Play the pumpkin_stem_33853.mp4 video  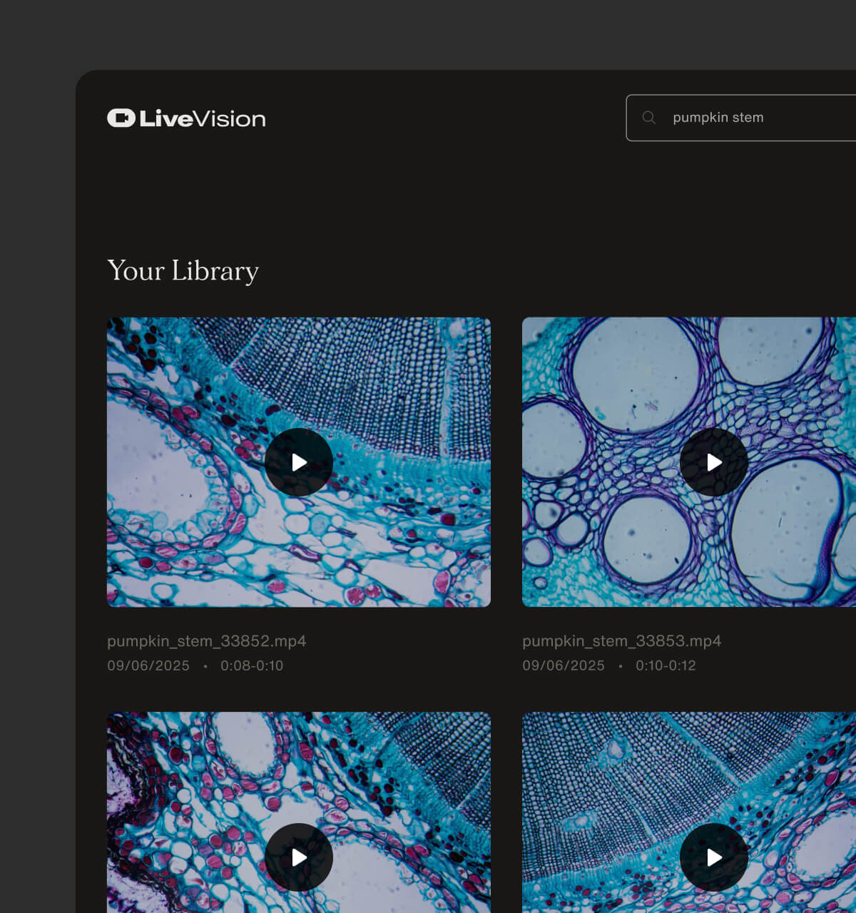point(713,462)
